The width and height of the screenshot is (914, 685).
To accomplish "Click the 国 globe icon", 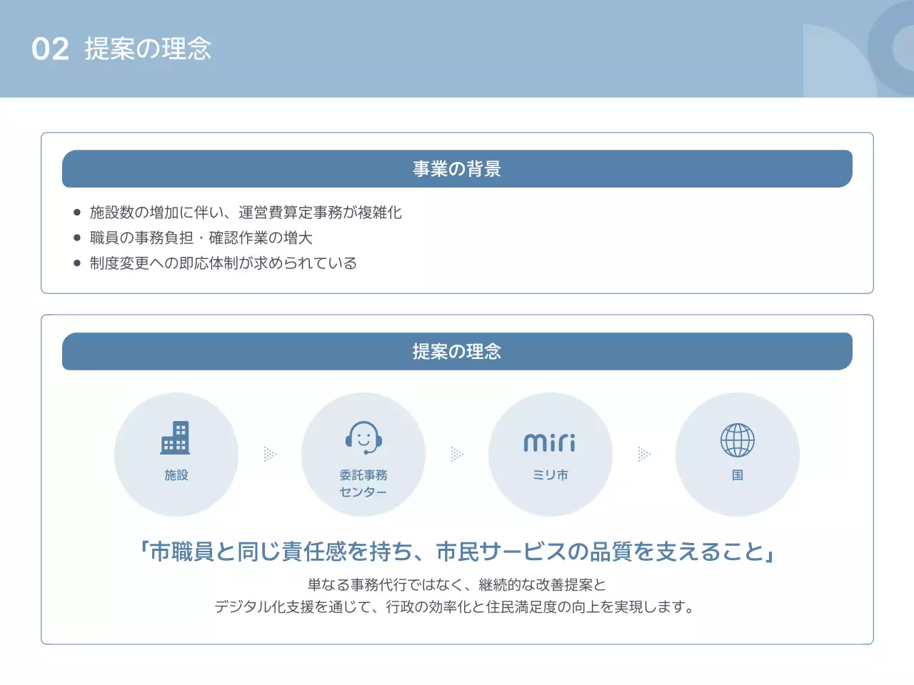I will [x=738, y=441].
